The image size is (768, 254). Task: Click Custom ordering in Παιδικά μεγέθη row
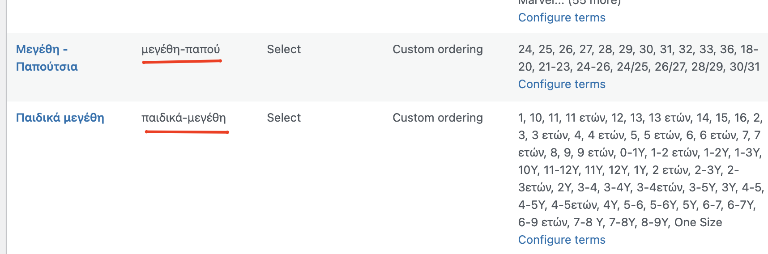(x=438, y=118)
